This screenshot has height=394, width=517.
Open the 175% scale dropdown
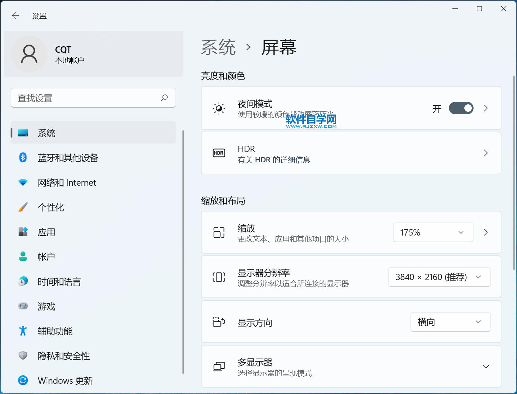click(433, 232)
